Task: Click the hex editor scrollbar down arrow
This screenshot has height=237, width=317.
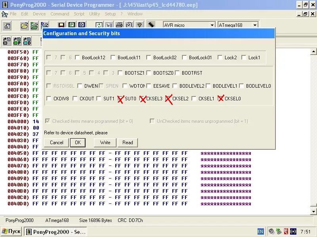Action: 313,211
